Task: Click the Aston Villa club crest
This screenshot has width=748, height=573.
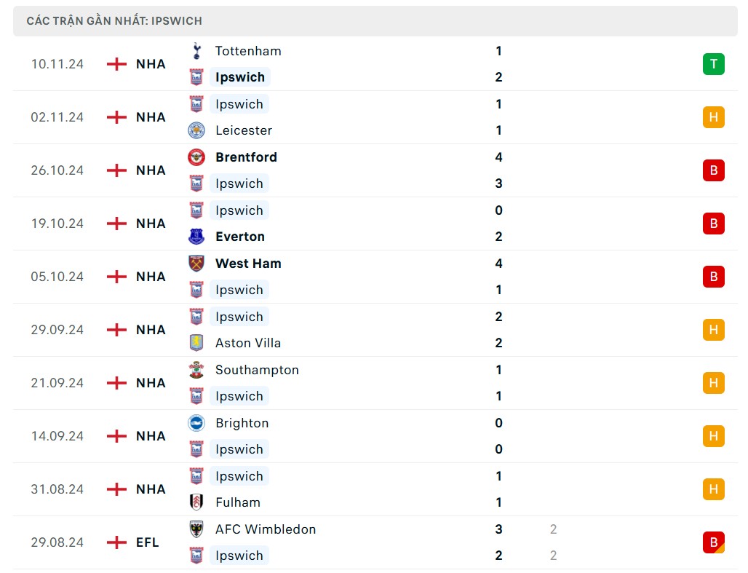Action: click(x=196, y=343)
